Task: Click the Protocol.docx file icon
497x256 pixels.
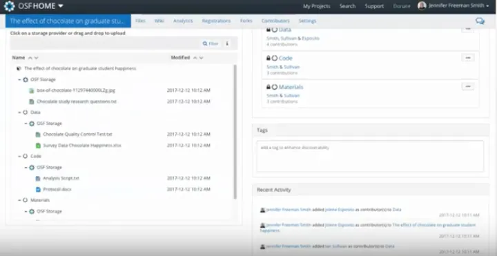Action: [38, 190]
